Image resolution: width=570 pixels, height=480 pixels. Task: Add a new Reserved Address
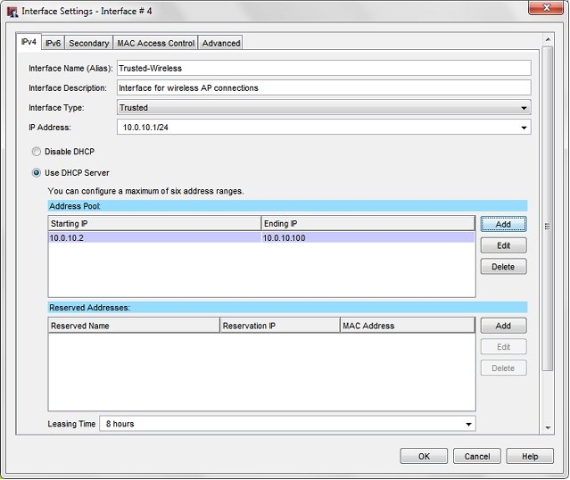pos(503,326)
